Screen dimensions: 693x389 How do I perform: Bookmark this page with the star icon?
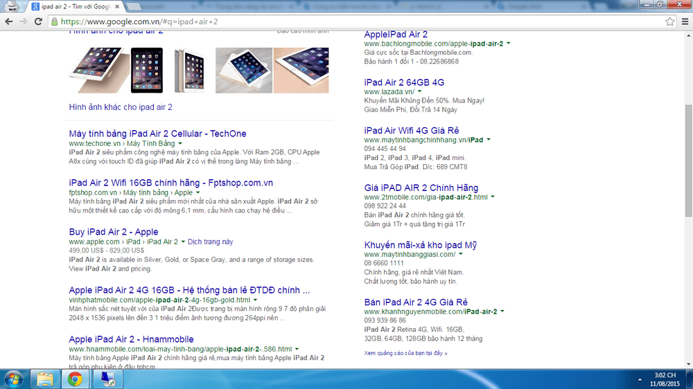click(670, 21)
